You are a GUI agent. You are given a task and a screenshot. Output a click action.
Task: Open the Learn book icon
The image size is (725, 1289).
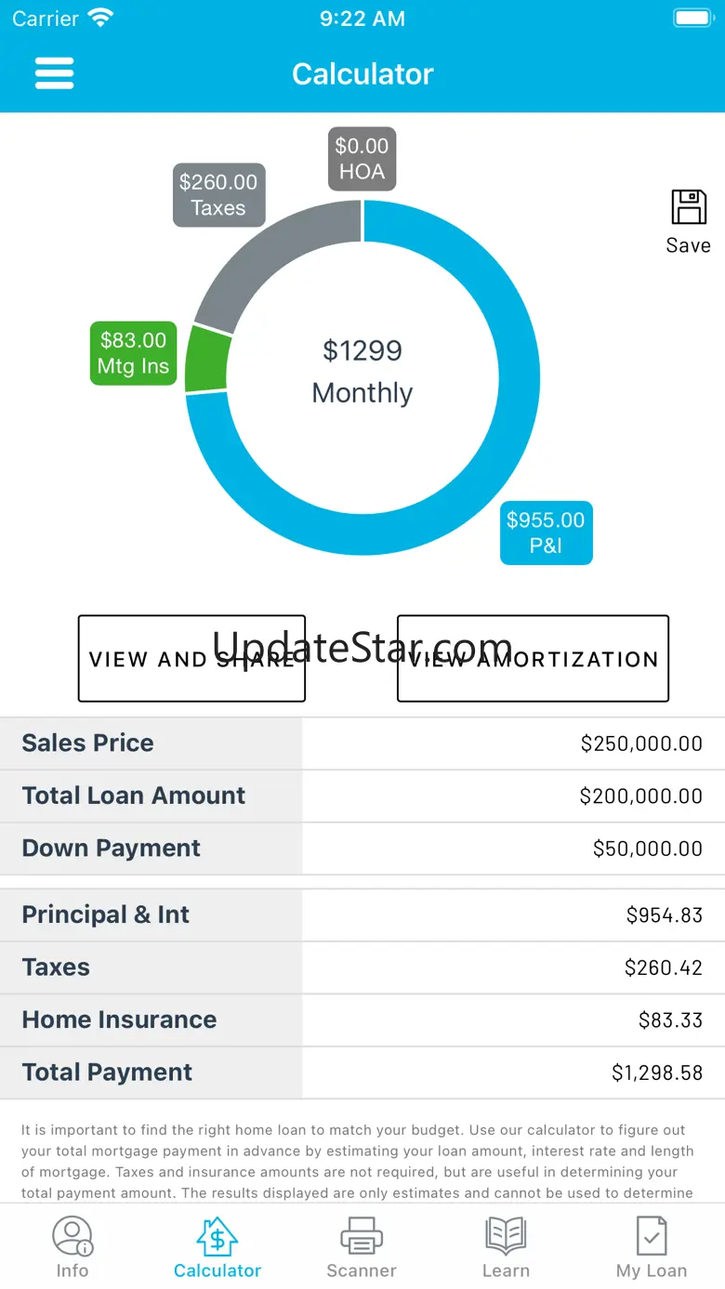point(506,1236)
